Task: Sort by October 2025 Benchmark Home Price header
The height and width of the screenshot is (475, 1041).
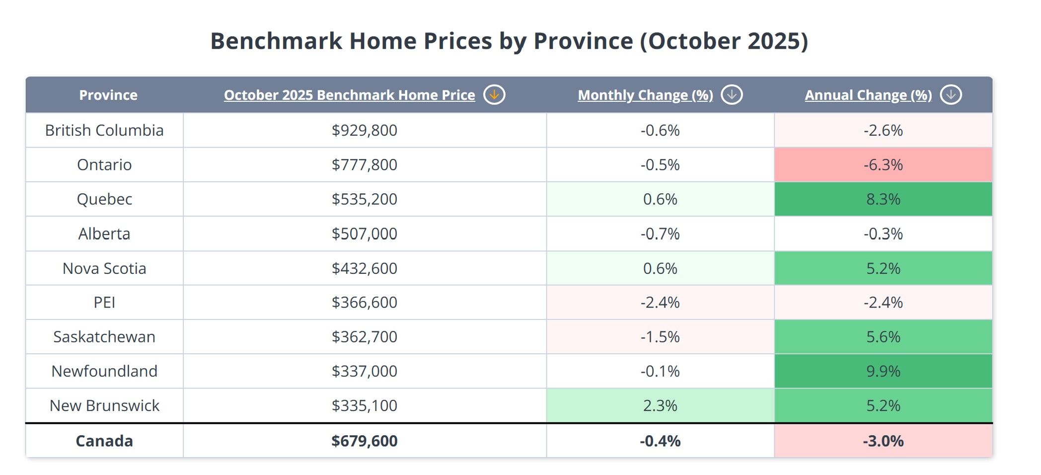Action: tap(349, 95)
